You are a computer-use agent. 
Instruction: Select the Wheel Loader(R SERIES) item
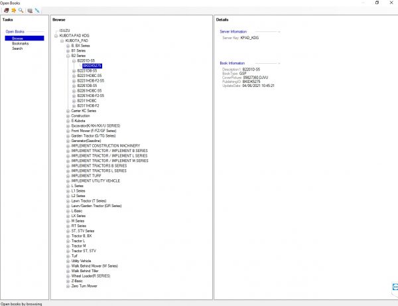click(91, 275)
